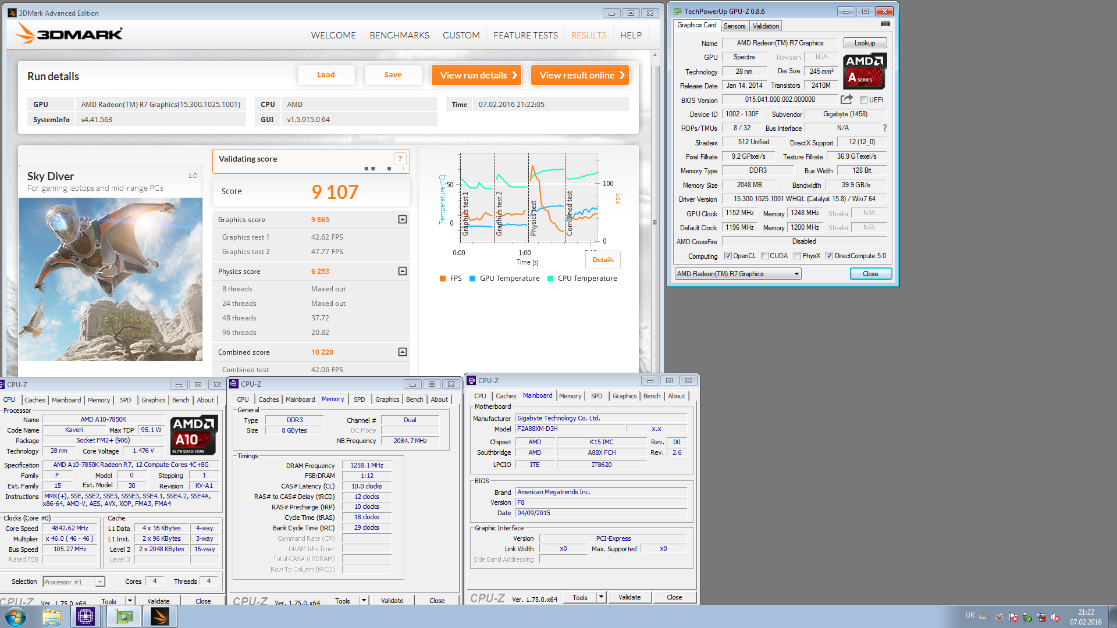Screen dimensions: 1117x628
Task: Click the Save button in Run details
Action: click(x=393, y=75)
